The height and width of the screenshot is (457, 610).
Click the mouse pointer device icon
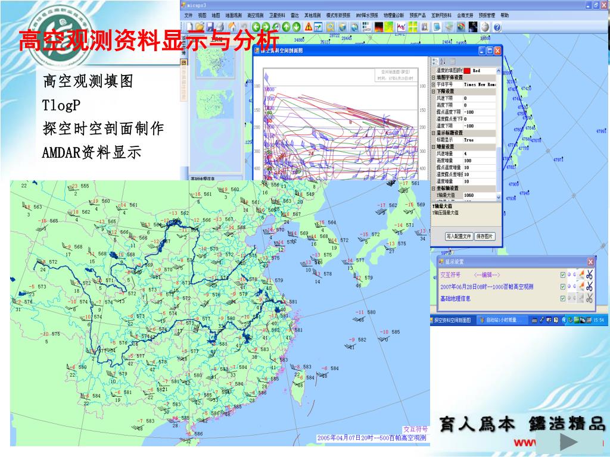[485, 27]
